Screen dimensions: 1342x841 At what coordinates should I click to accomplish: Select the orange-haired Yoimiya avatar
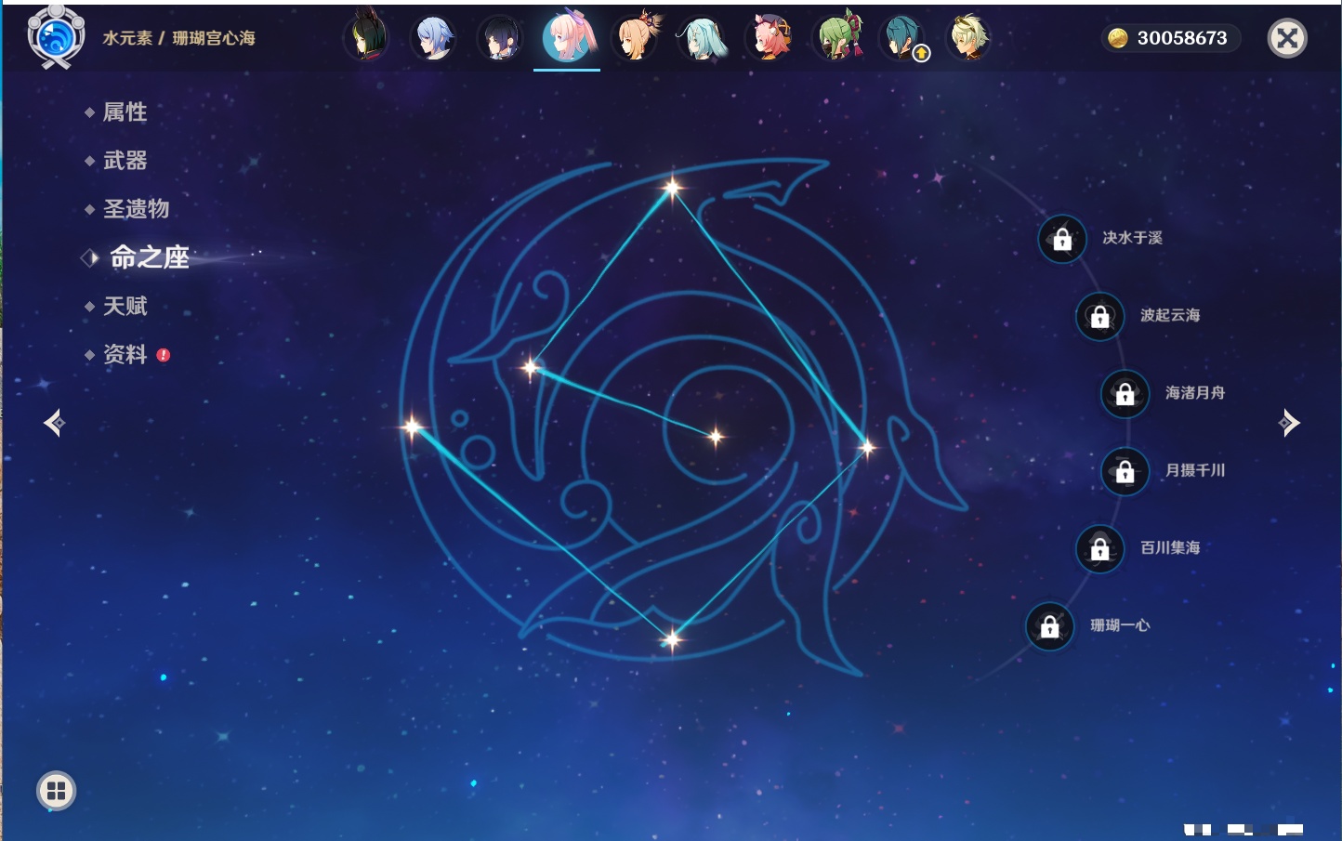coord(636,37)
